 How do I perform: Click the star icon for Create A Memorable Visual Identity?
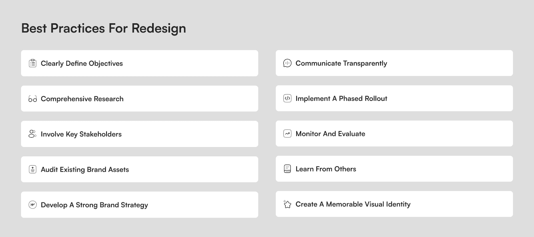click(287, 204)
